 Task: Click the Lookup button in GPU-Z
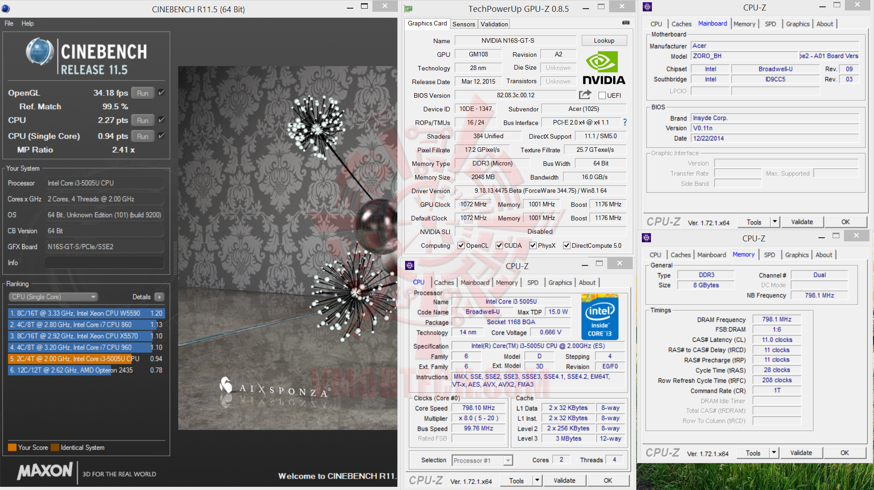[604, 40]
